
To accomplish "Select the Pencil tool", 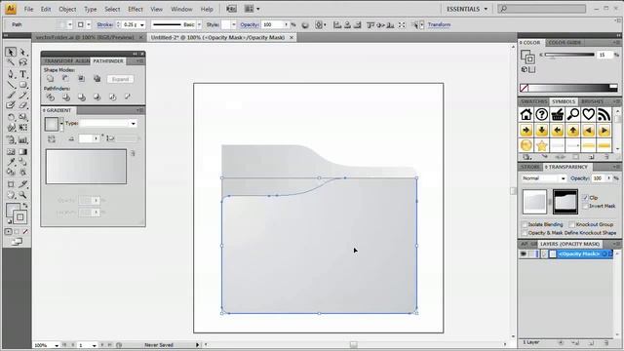I will pos(23,96).
